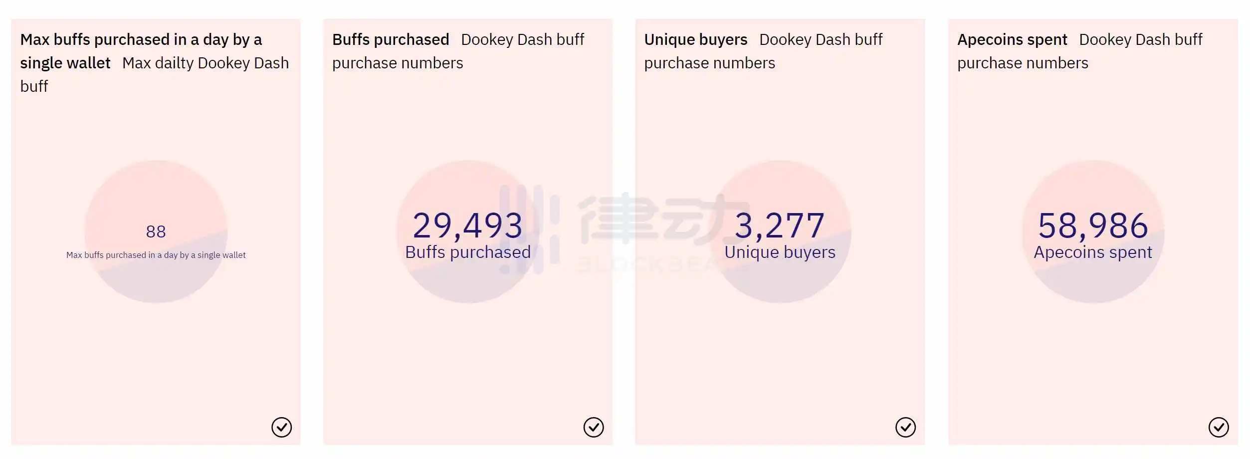Screen dimensions: 1250x459
Task: Click the 'Apecoins spent' counter label
Action: pyautogui.click(x=1093, y=252)
